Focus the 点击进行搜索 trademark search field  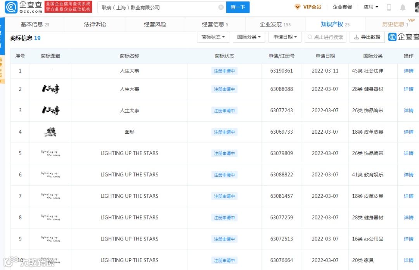coord(326,37)
